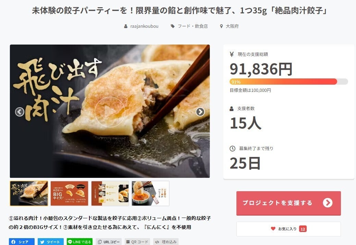Select the BIGサイズ comparison thumbnail

coord(69,194)
